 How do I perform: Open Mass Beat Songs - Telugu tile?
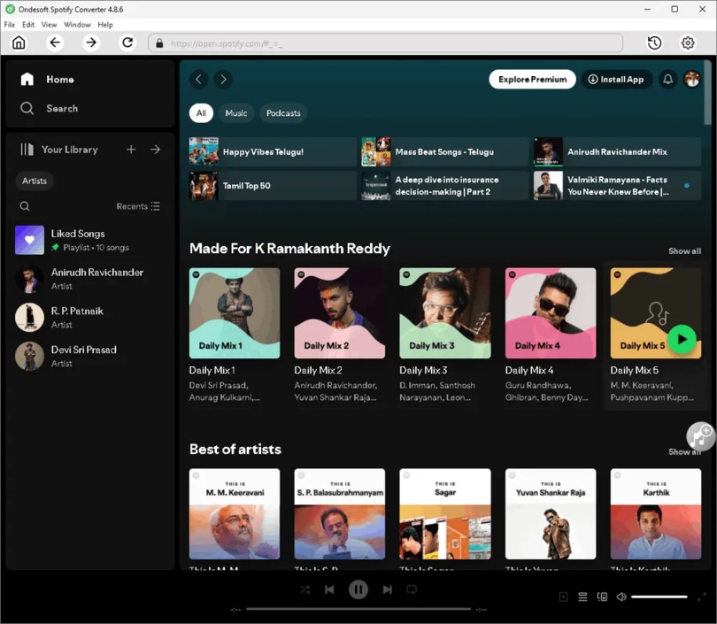click(x=445, y=151)
